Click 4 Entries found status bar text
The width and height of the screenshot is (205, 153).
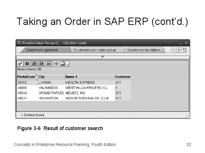tap(33, 115)
